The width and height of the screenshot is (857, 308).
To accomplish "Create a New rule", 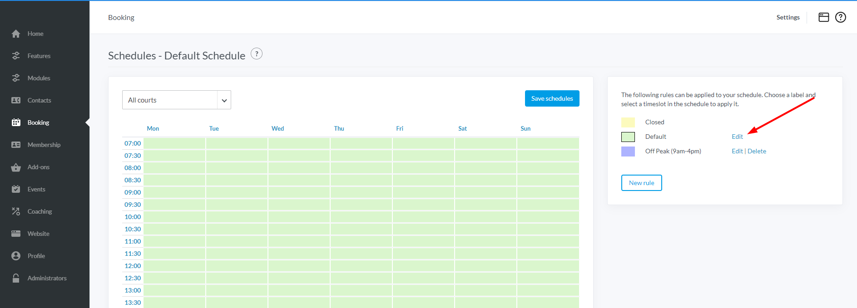I will (x=641, y=183).
